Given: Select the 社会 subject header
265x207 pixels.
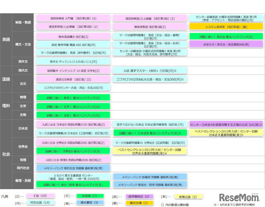Looking at the screenshot, I should 6,154.
